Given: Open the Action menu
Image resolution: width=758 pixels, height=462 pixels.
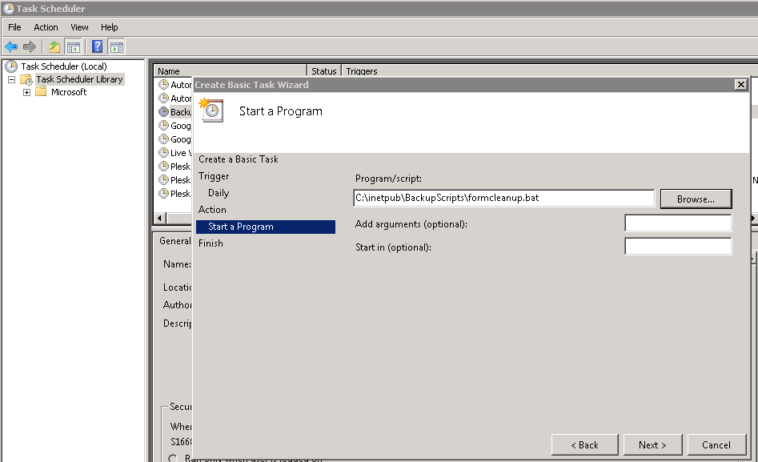Looking at the screenshot, I should click(46, 27).
